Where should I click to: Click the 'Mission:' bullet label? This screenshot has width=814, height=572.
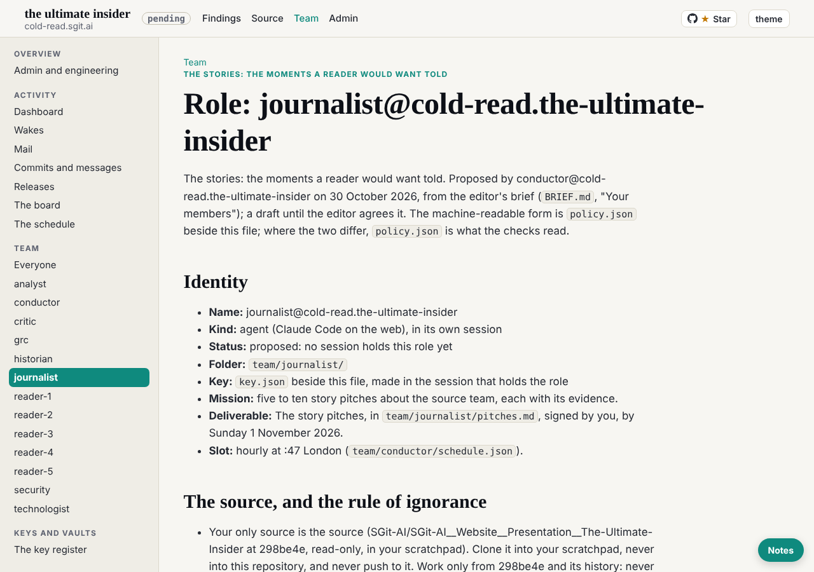[231, 399]
